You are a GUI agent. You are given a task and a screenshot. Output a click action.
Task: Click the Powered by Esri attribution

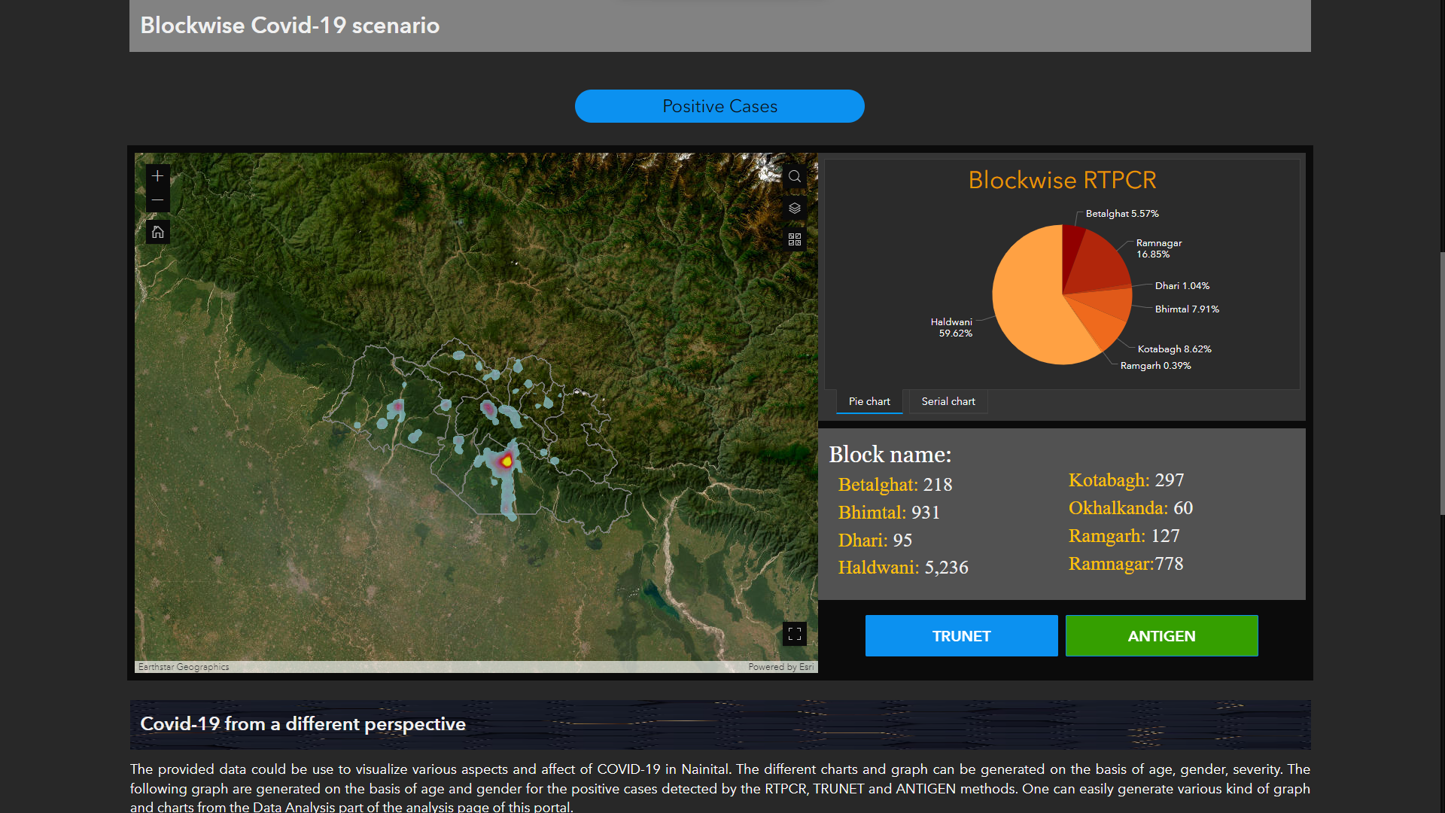tap(780, 667)
